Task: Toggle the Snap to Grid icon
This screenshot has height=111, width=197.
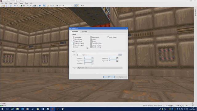Action: 75,6
